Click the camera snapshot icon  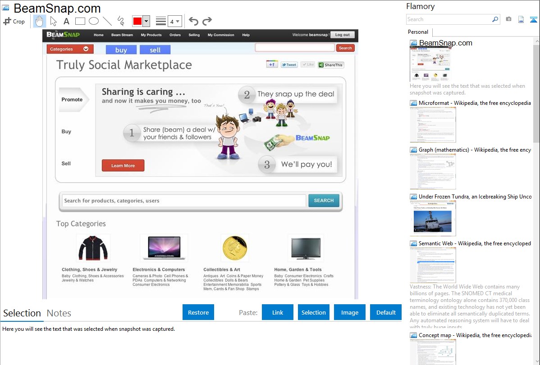508,19
